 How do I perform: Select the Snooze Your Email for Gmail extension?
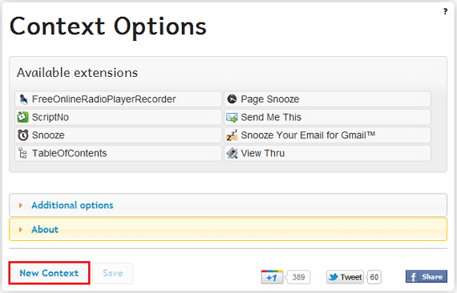tap(327, 135)
